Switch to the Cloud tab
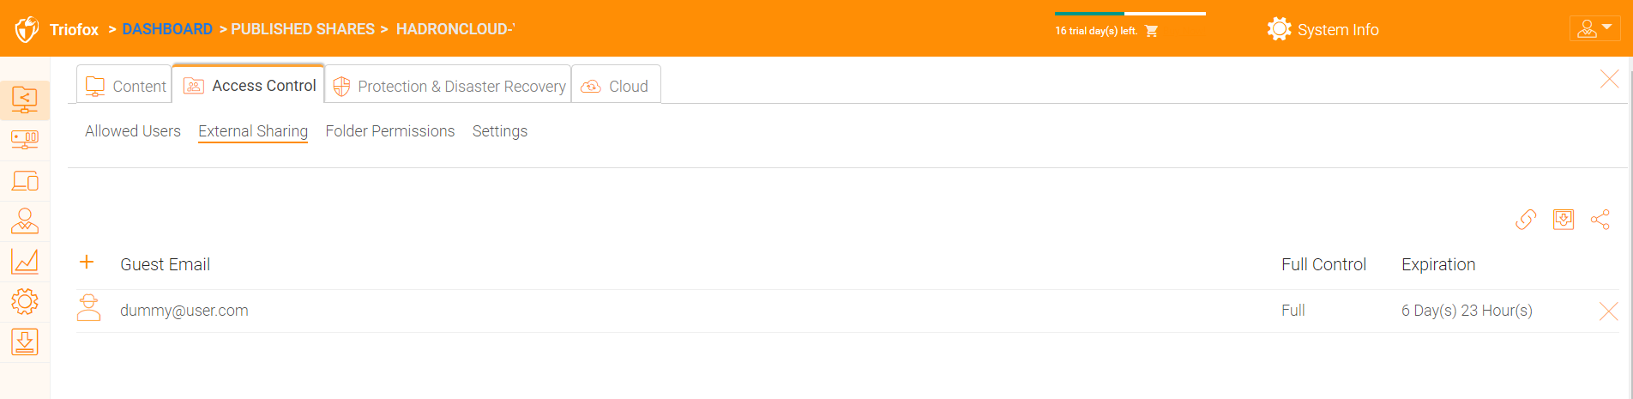Screen dimensions: 1633x399 [616, 86]
